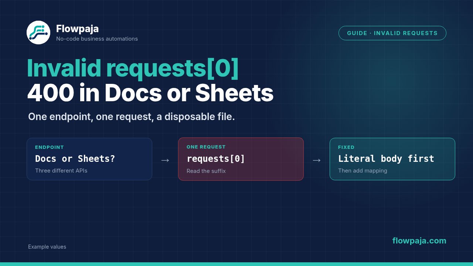Click the ENDPOINT card label
Screen dimensions: 473x266
point(50,147)
